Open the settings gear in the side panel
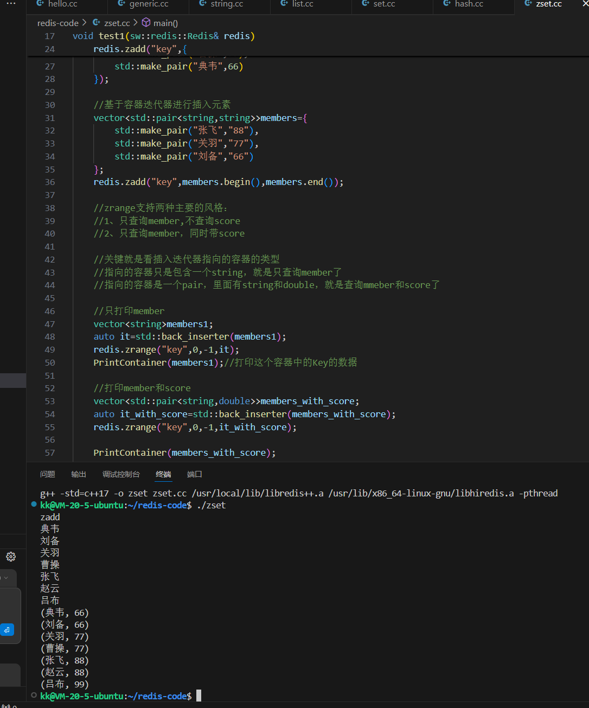This screenshot has height=708, width=589. pyautogui.click(x=11, y=557)
